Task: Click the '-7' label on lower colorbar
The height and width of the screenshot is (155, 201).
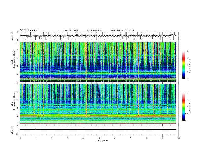Action: pyautogui.click(x=187, y=121)
